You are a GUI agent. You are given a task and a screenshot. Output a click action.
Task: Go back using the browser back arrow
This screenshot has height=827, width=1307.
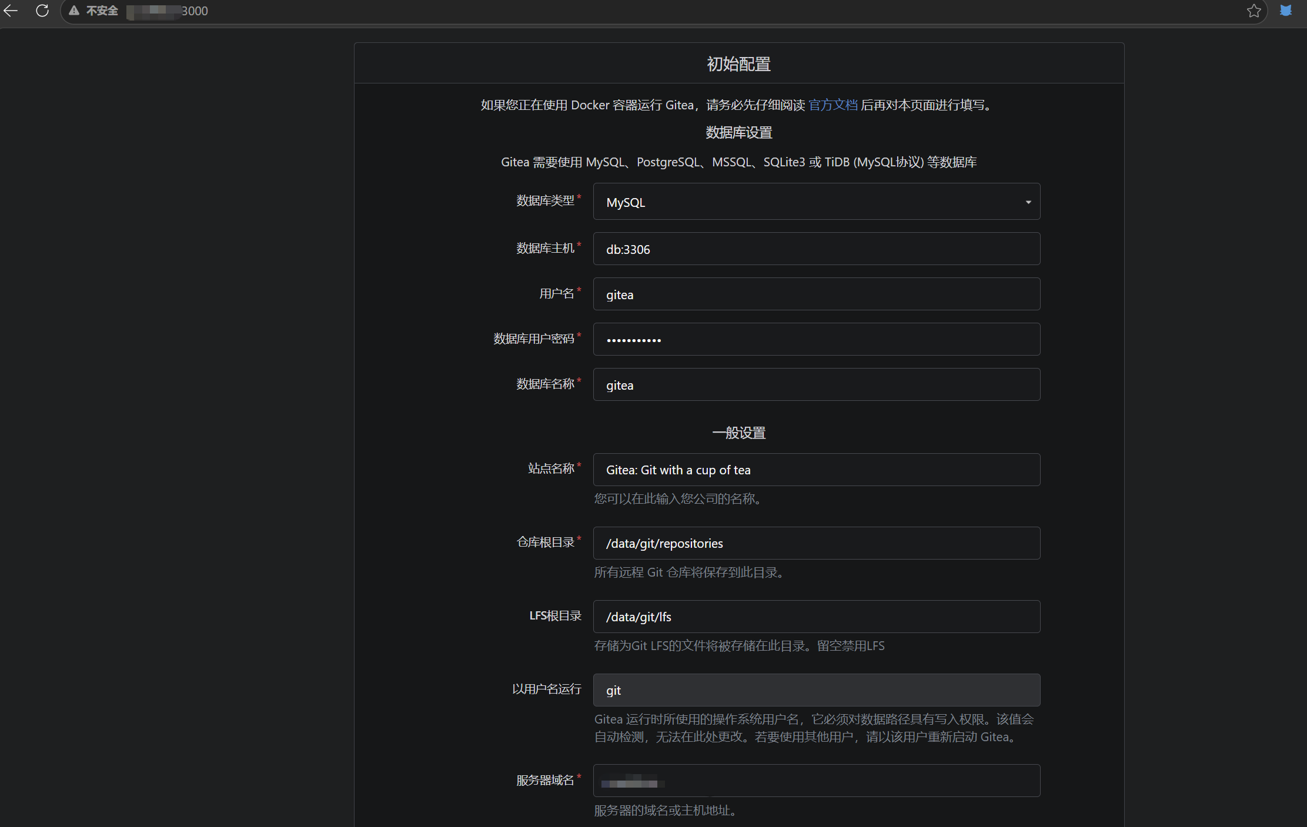(11, 11)
